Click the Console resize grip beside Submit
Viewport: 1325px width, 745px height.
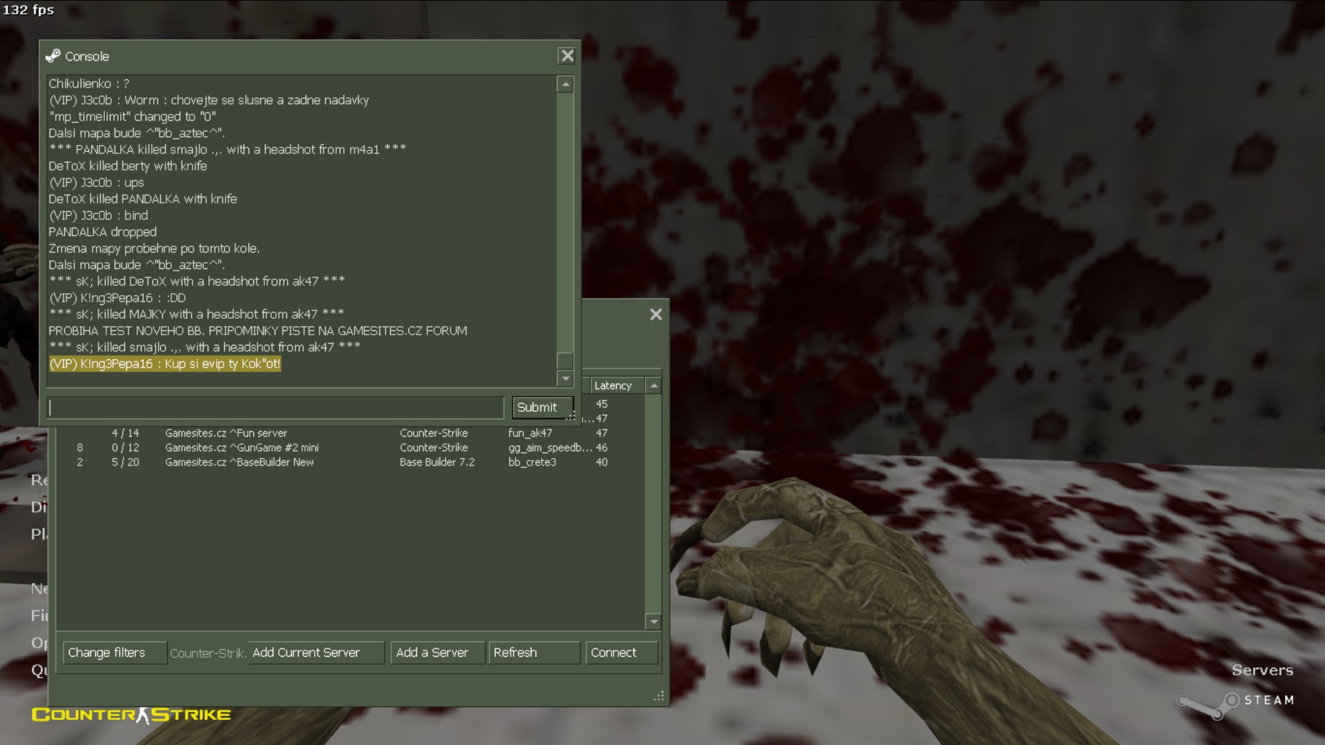coord(571,415)
